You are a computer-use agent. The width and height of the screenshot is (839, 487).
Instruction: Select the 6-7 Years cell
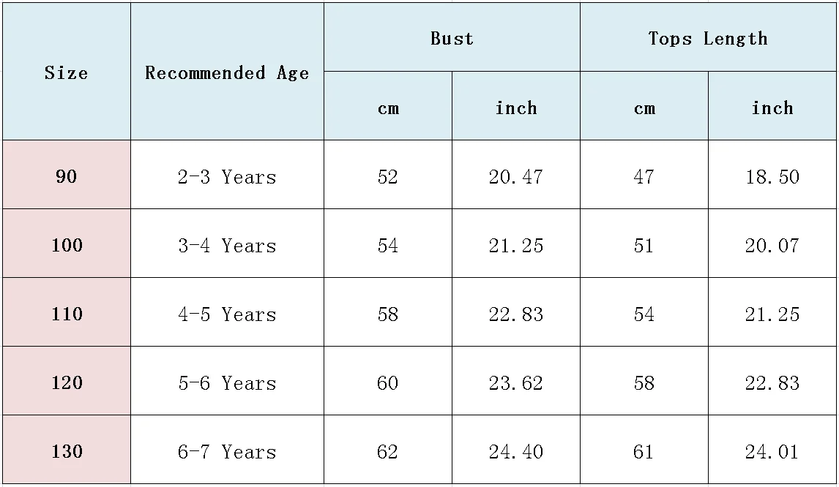pyautogui.click(x=227, y=450)
